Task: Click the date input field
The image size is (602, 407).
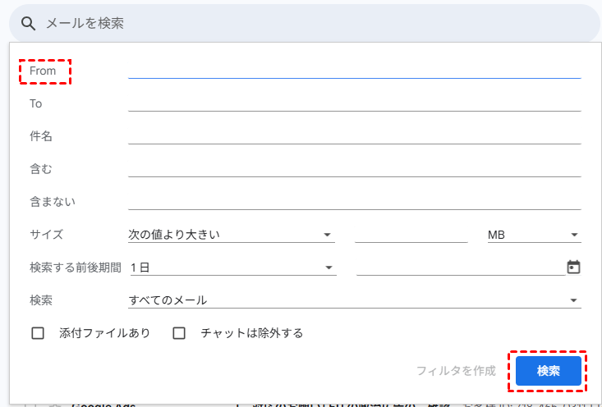Action: 460,268
